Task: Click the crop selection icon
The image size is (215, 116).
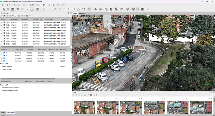Action: coord(64,9)
